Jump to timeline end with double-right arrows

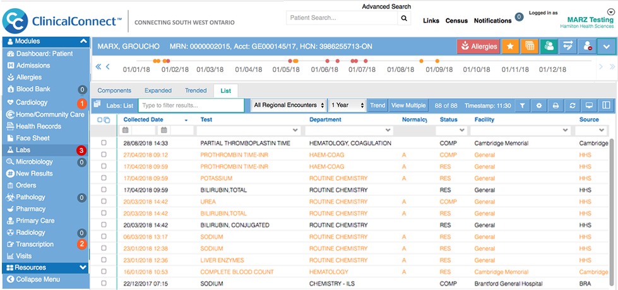click(612, 67)
